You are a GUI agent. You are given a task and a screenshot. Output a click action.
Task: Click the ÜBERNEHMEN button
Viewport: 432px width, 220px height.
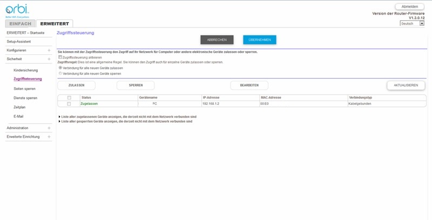[260, 40]
